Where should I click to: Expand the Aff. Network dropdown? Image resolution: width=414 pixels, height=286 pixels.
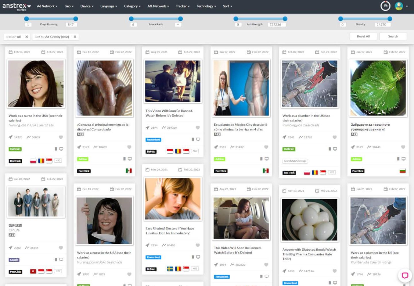pos(158,6)
